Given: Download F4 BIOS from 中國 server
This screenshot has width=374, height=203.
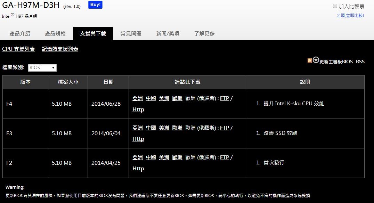Looking at the screenshot, I should click(x=151, y=98).
